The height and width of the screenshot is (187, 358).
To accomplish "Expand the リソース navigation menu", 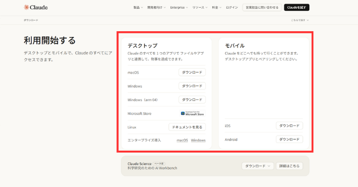I will 200,8.
